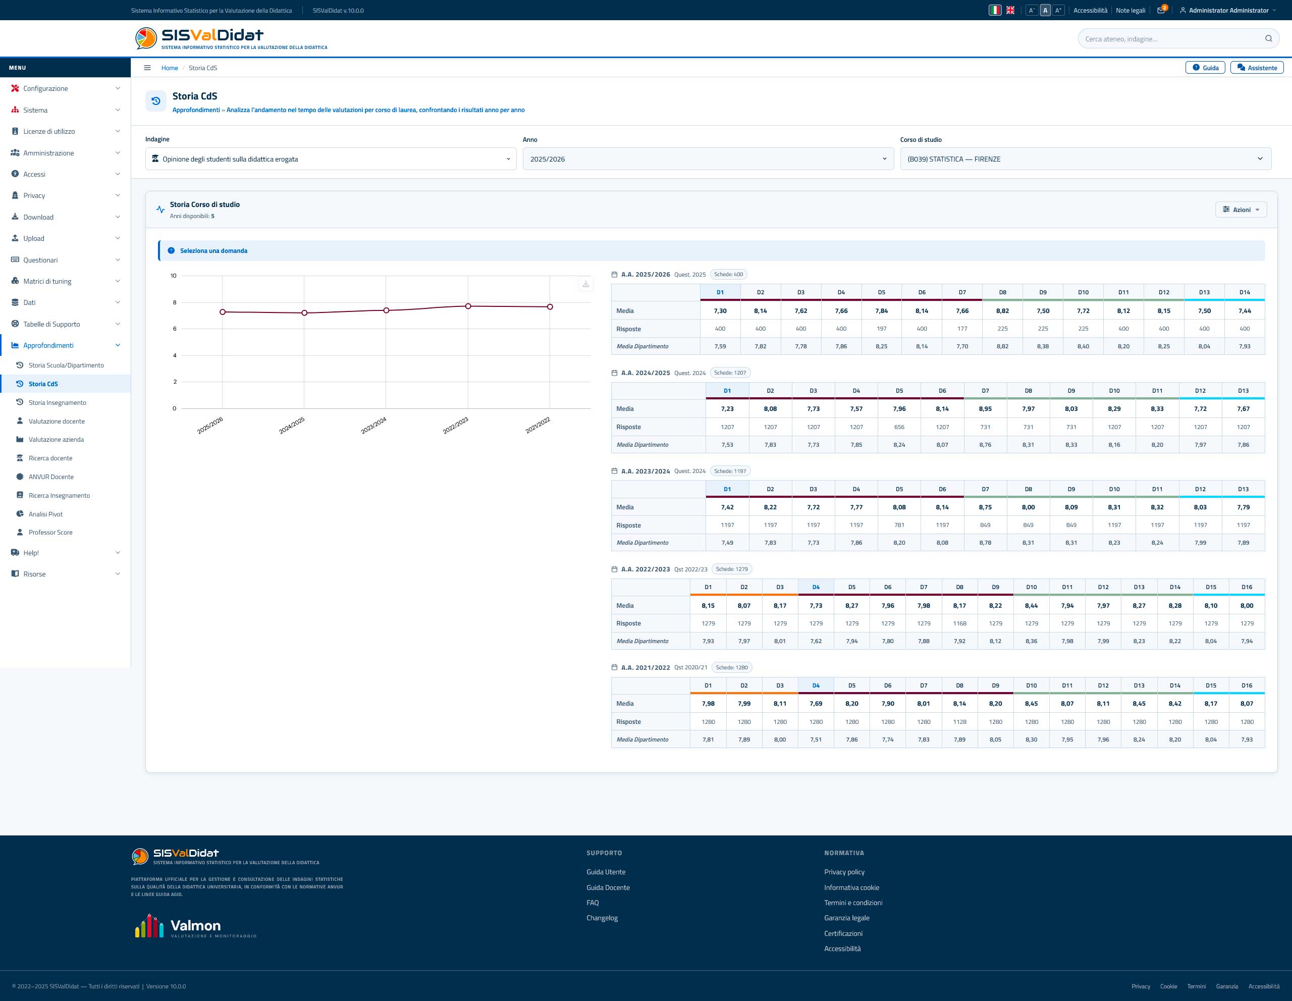1292x1001 pixels.
Task: Click the 2022/2023 data point on chart
Action: (468, 306)
